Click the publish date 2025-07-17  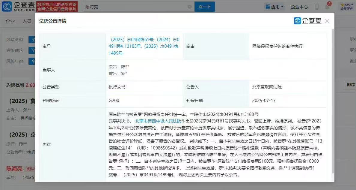264,101
